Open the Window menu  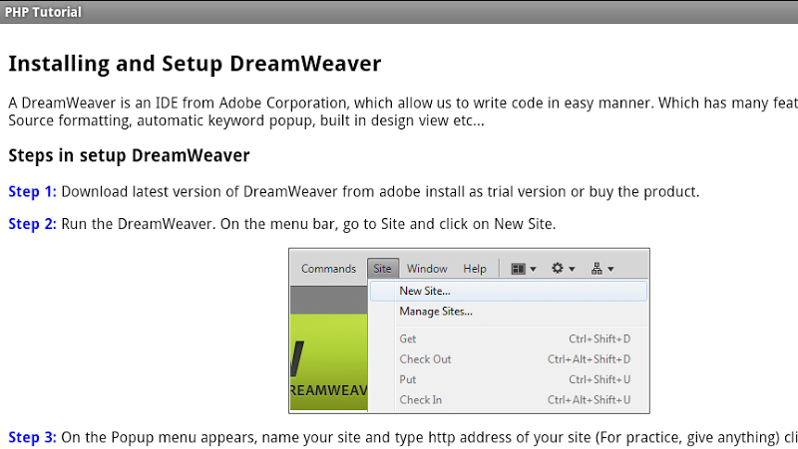click(x=427, y=269)
